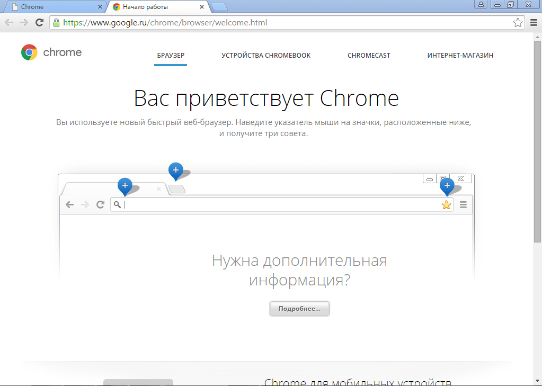542x386 pixels.
Task: Close the Начало работы tab
Action: pos(202,7)
